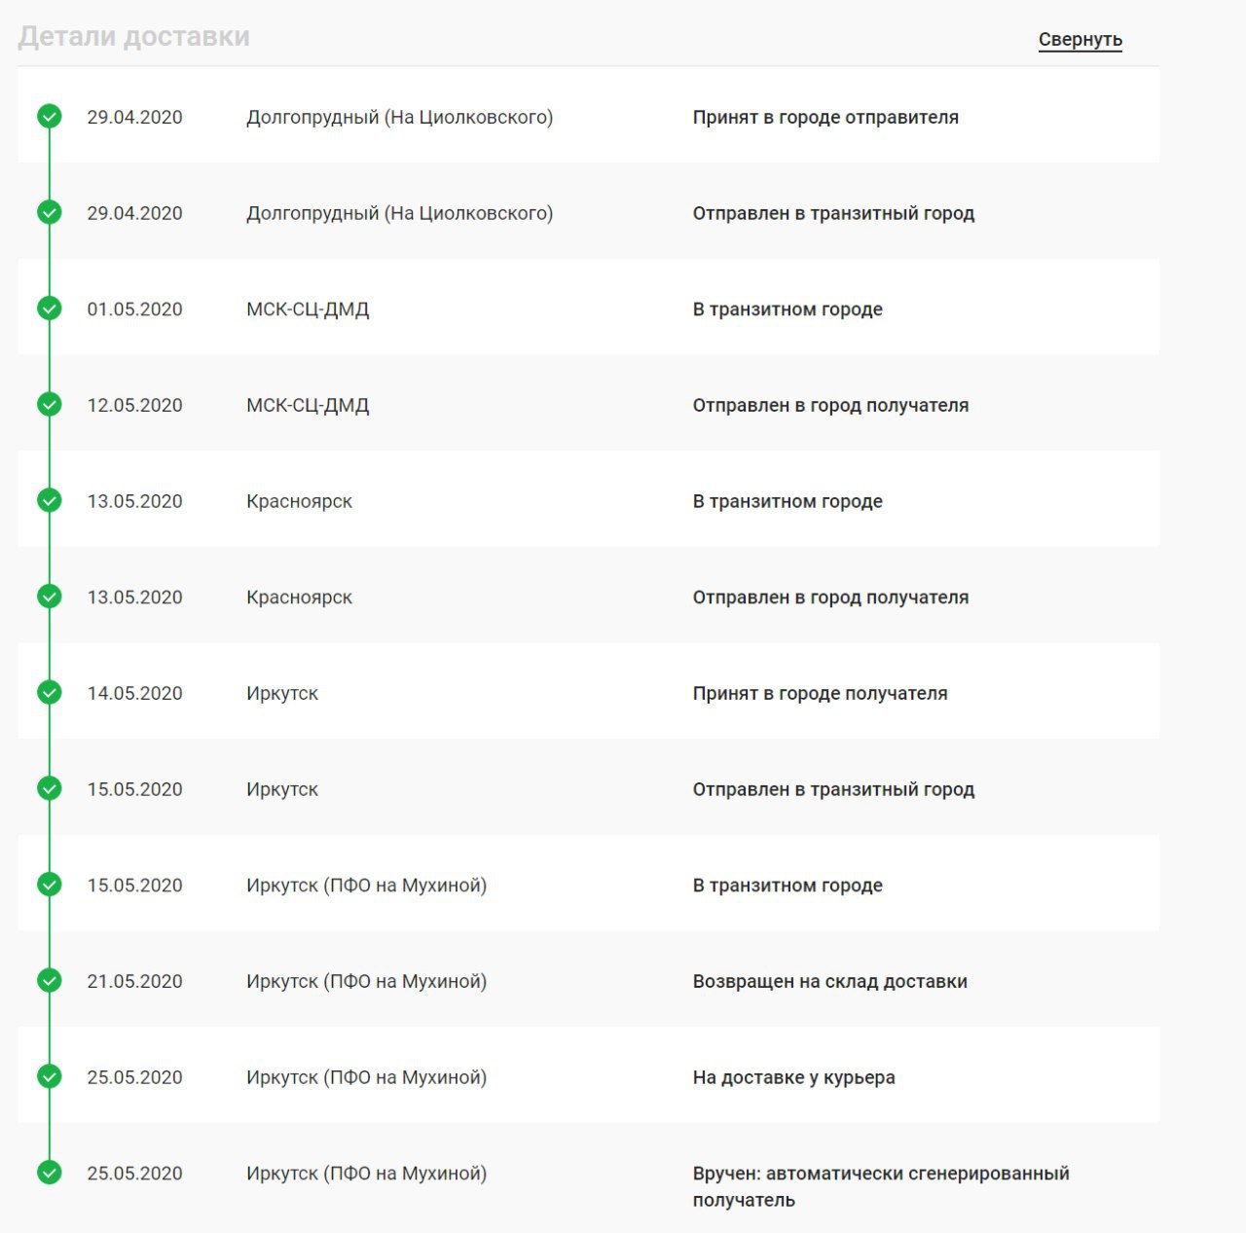Click date 15.05.2020 of ПФО В транзитном городе
1246x1233 pixels.
coord(134,886)
